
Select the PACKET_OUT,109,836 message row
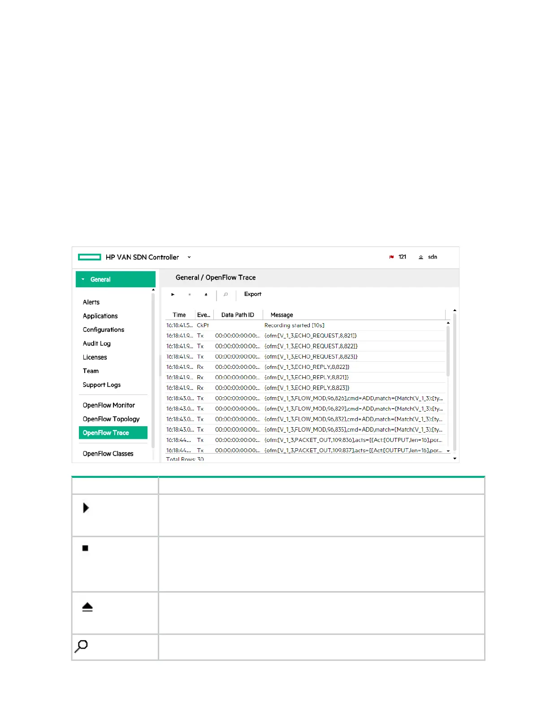click(x=306, y=440)
